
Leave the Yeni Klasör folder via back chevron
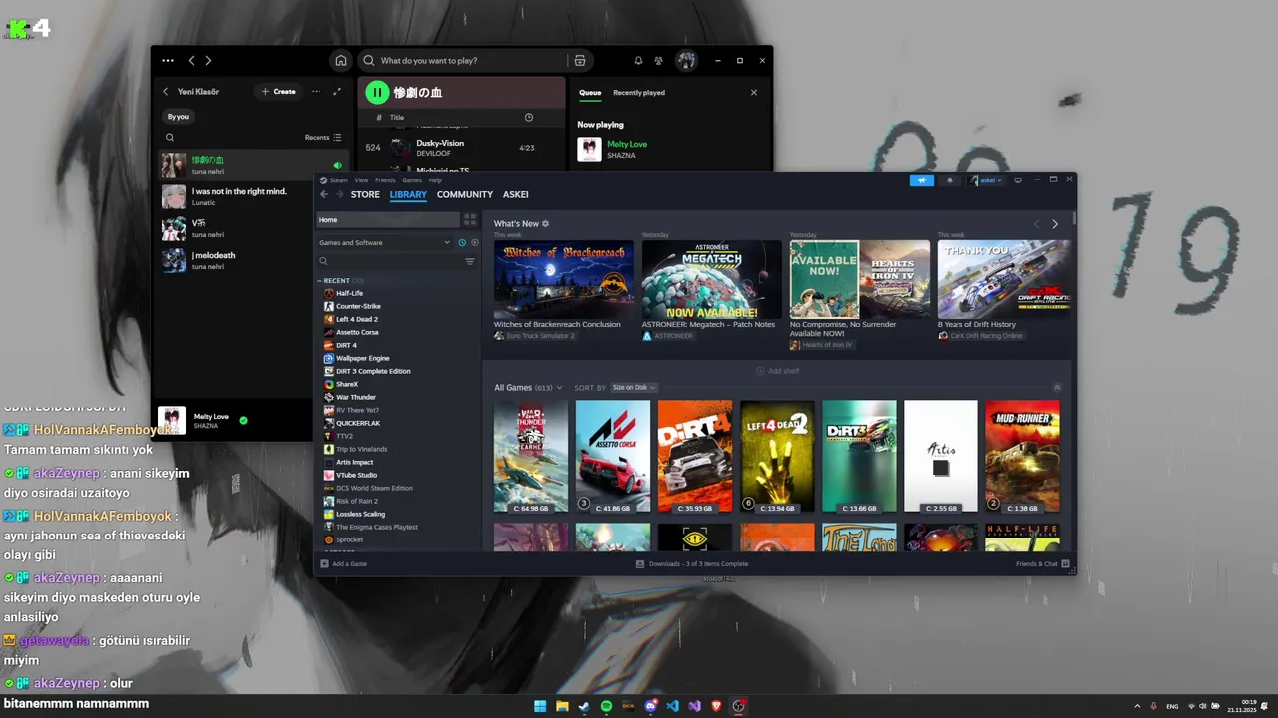click(x=166, y=92)
